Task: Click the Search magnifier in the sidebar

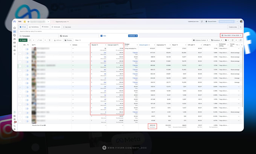Action: (15, 126)
